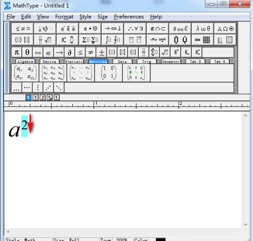The width and height of the screenshot is (253, 241).
Task: Insert the partial derivative symbol
Action: coord(69,52)
